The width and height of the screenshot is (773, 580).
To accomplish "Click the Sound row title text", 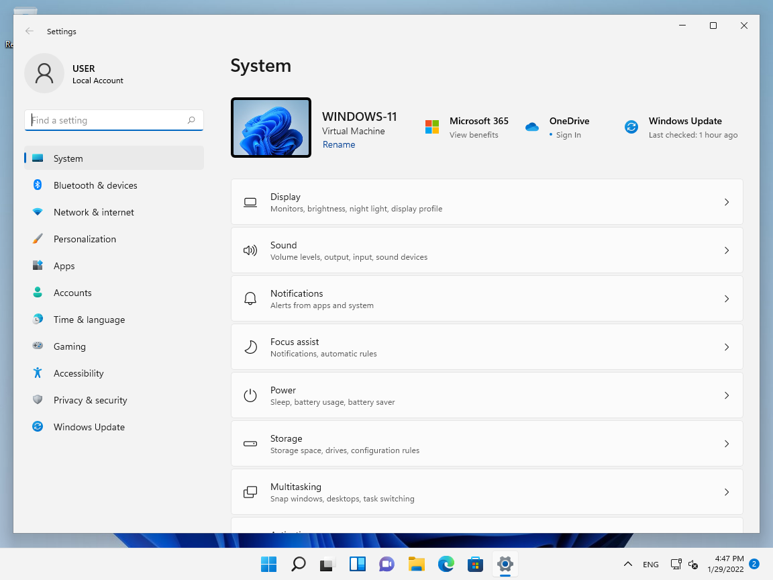I will tap(283, 245).
